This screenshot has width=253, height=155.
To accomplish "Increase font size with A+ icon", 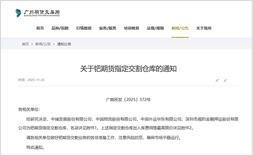I will [x=217, y=80].
